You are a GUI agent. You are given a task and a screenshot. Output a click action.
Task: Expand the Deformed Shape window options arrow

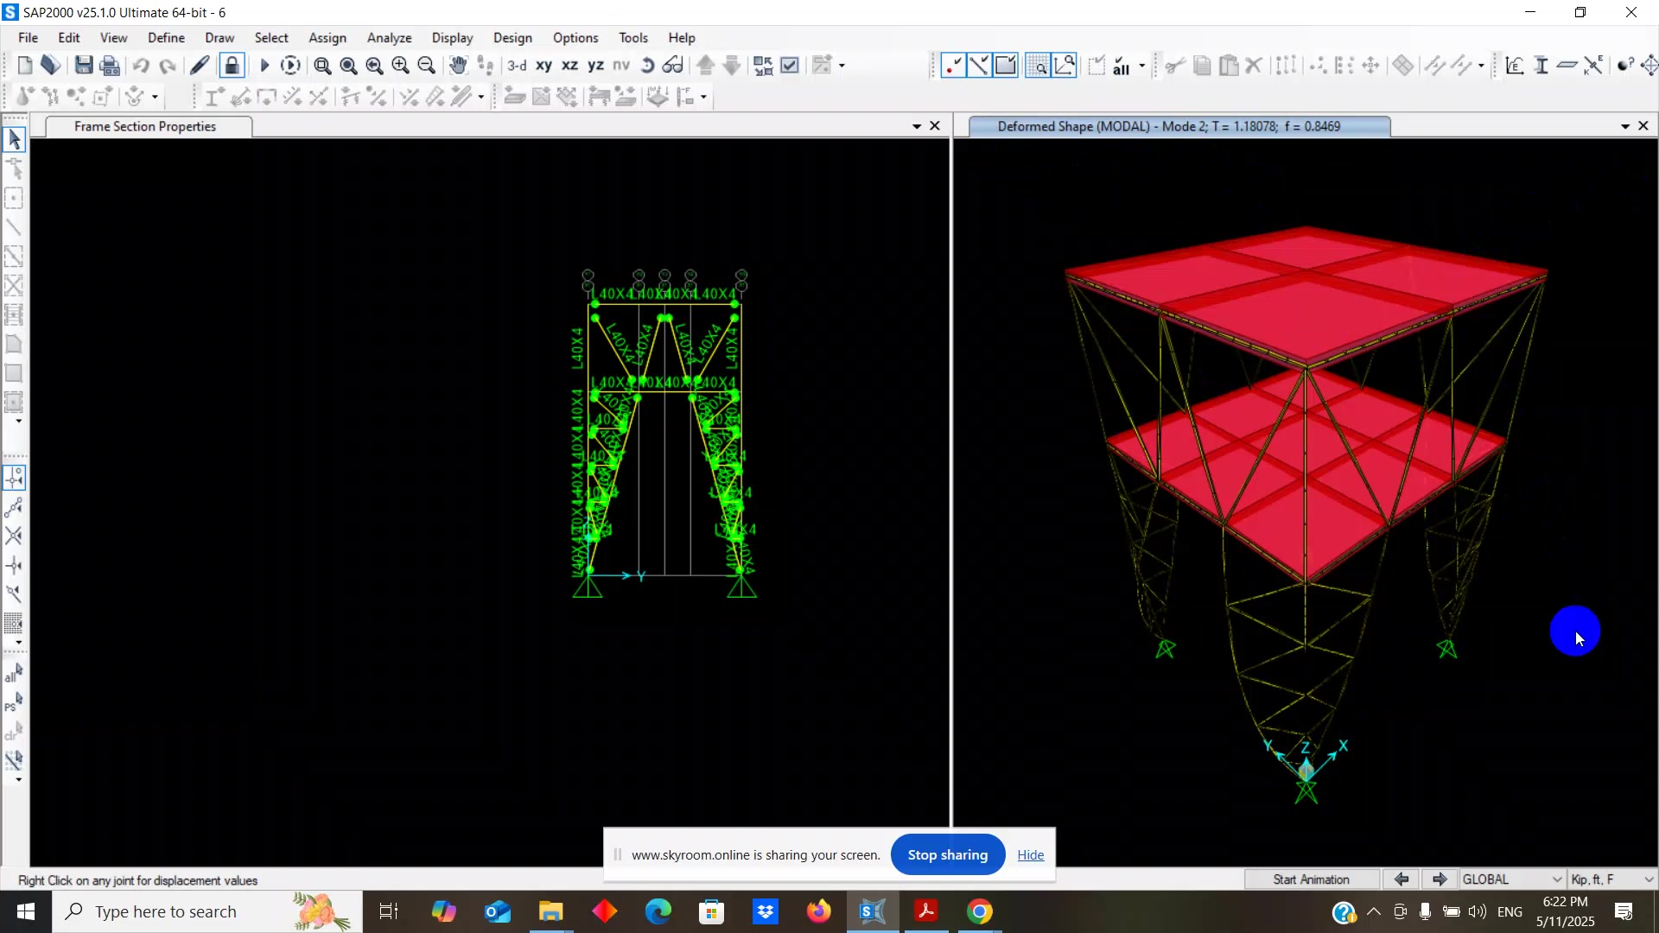click(x=1624, y=126)
